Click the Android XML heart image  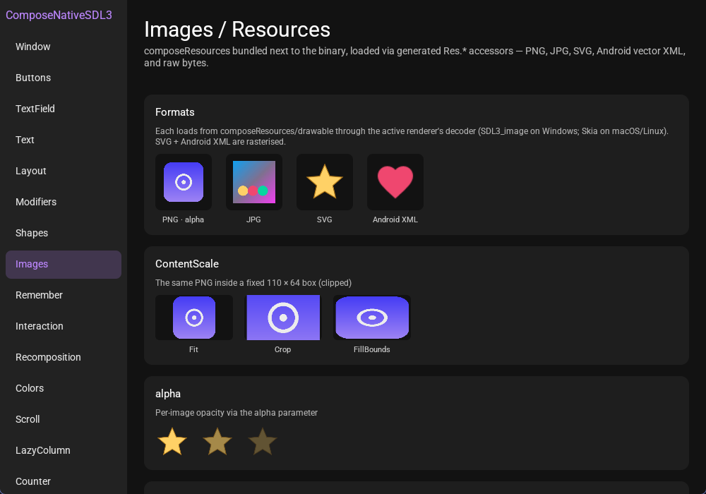click(x=395, y=182)
